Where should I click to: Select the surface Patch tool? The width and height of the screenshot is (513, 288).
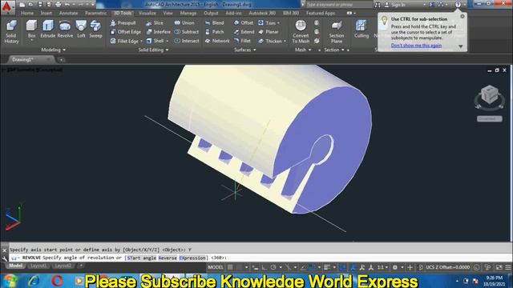point(214,32)
